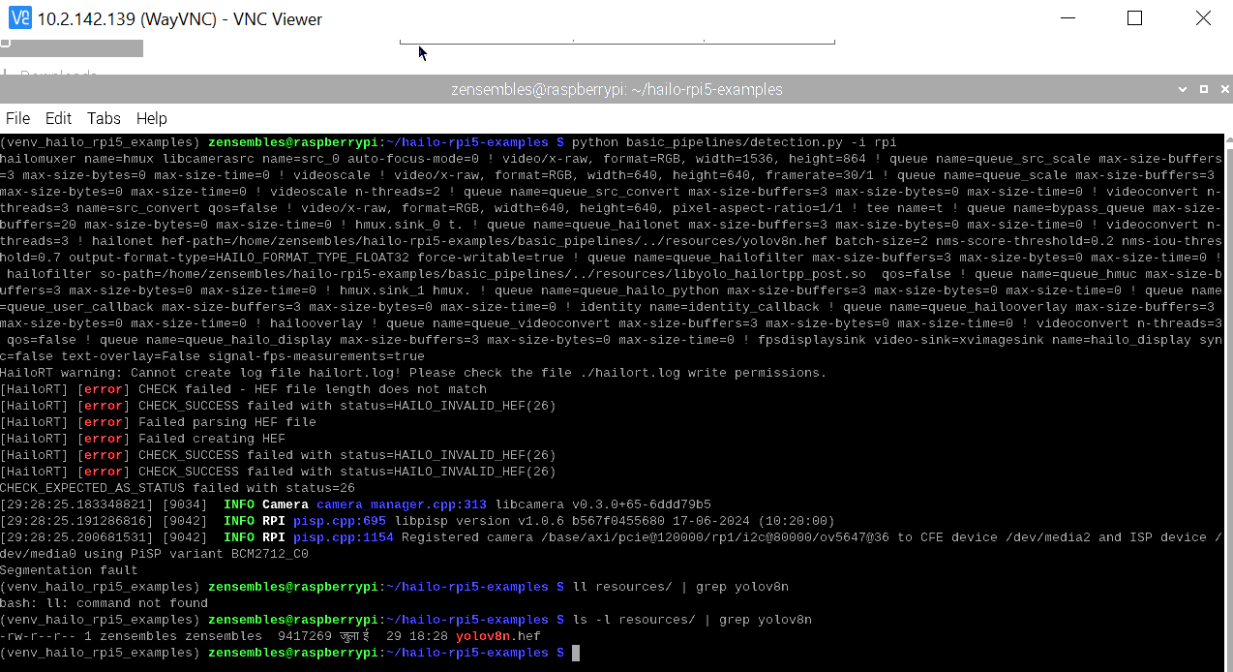This screenshot has height=672, width=1233.
Task: Click the terminal's vertical scrollbar
Action: click(x=1228, y=387)
